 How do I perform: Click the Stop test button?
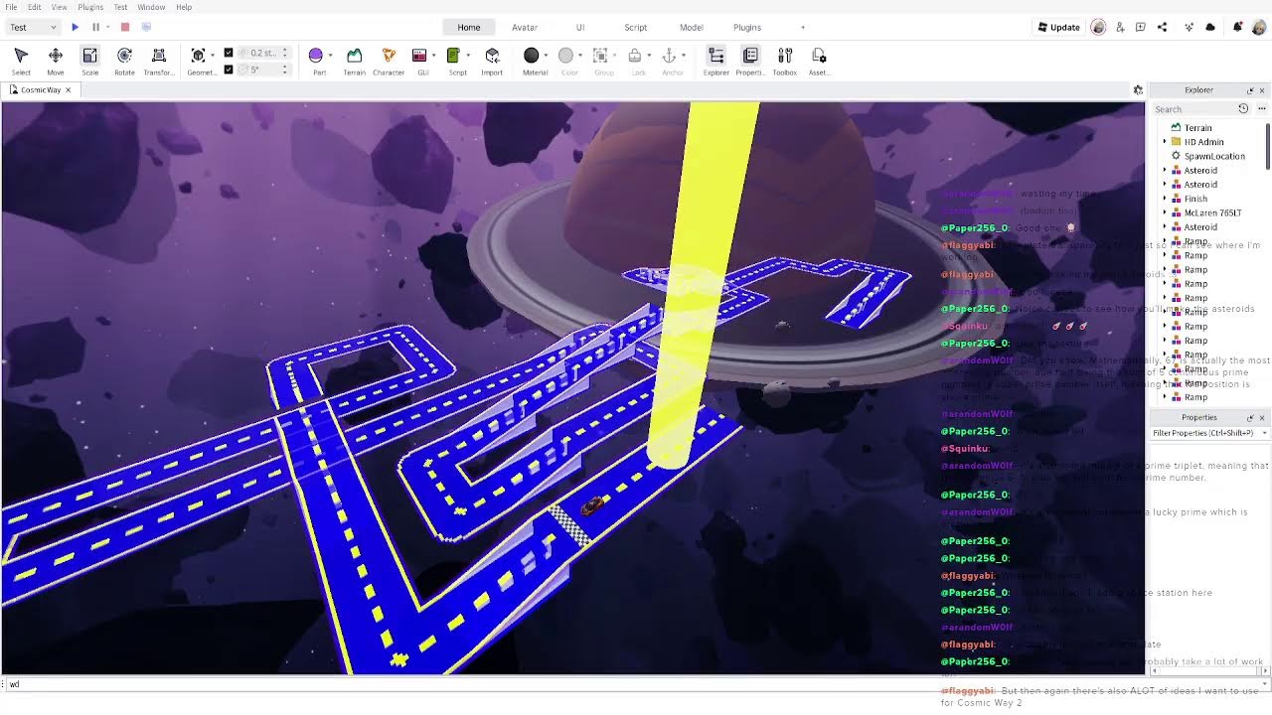125,27
